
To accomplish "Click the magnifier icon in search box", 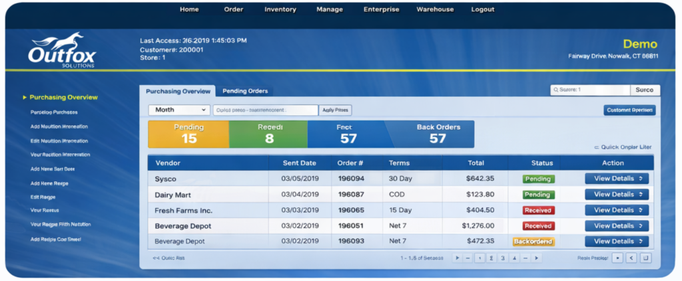I will pyautogui.click(x=555, y=90).
